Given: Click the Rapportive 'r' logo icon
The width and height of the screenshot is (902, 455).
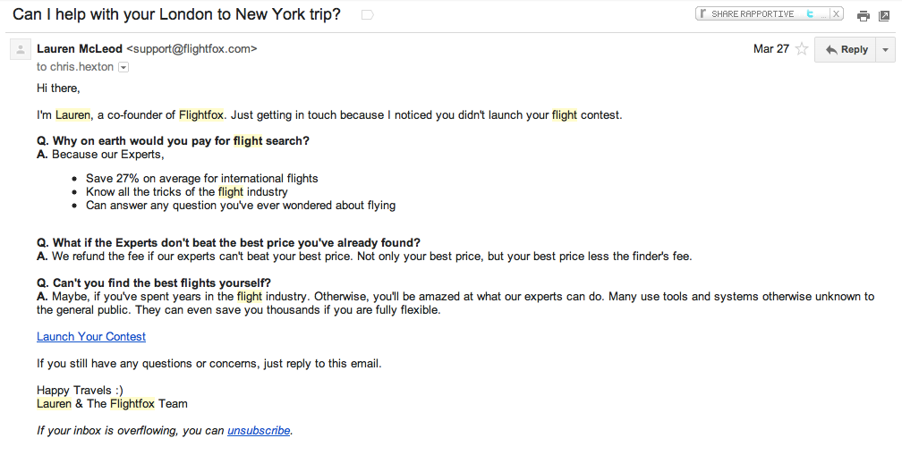Looking at the screenshot, I should (703, 13).
